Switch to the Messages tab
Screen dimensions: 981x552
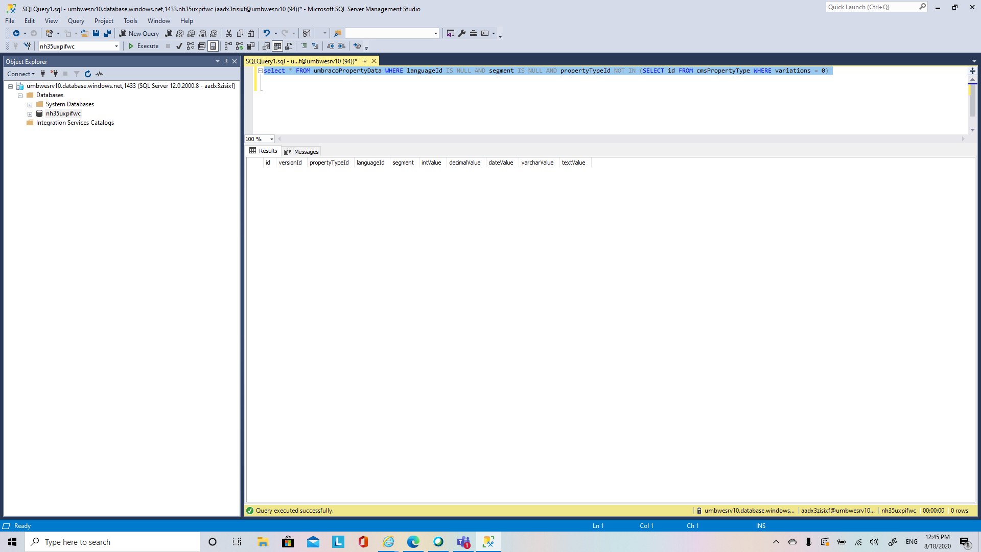pyautogui.click(x=305, y=151)
